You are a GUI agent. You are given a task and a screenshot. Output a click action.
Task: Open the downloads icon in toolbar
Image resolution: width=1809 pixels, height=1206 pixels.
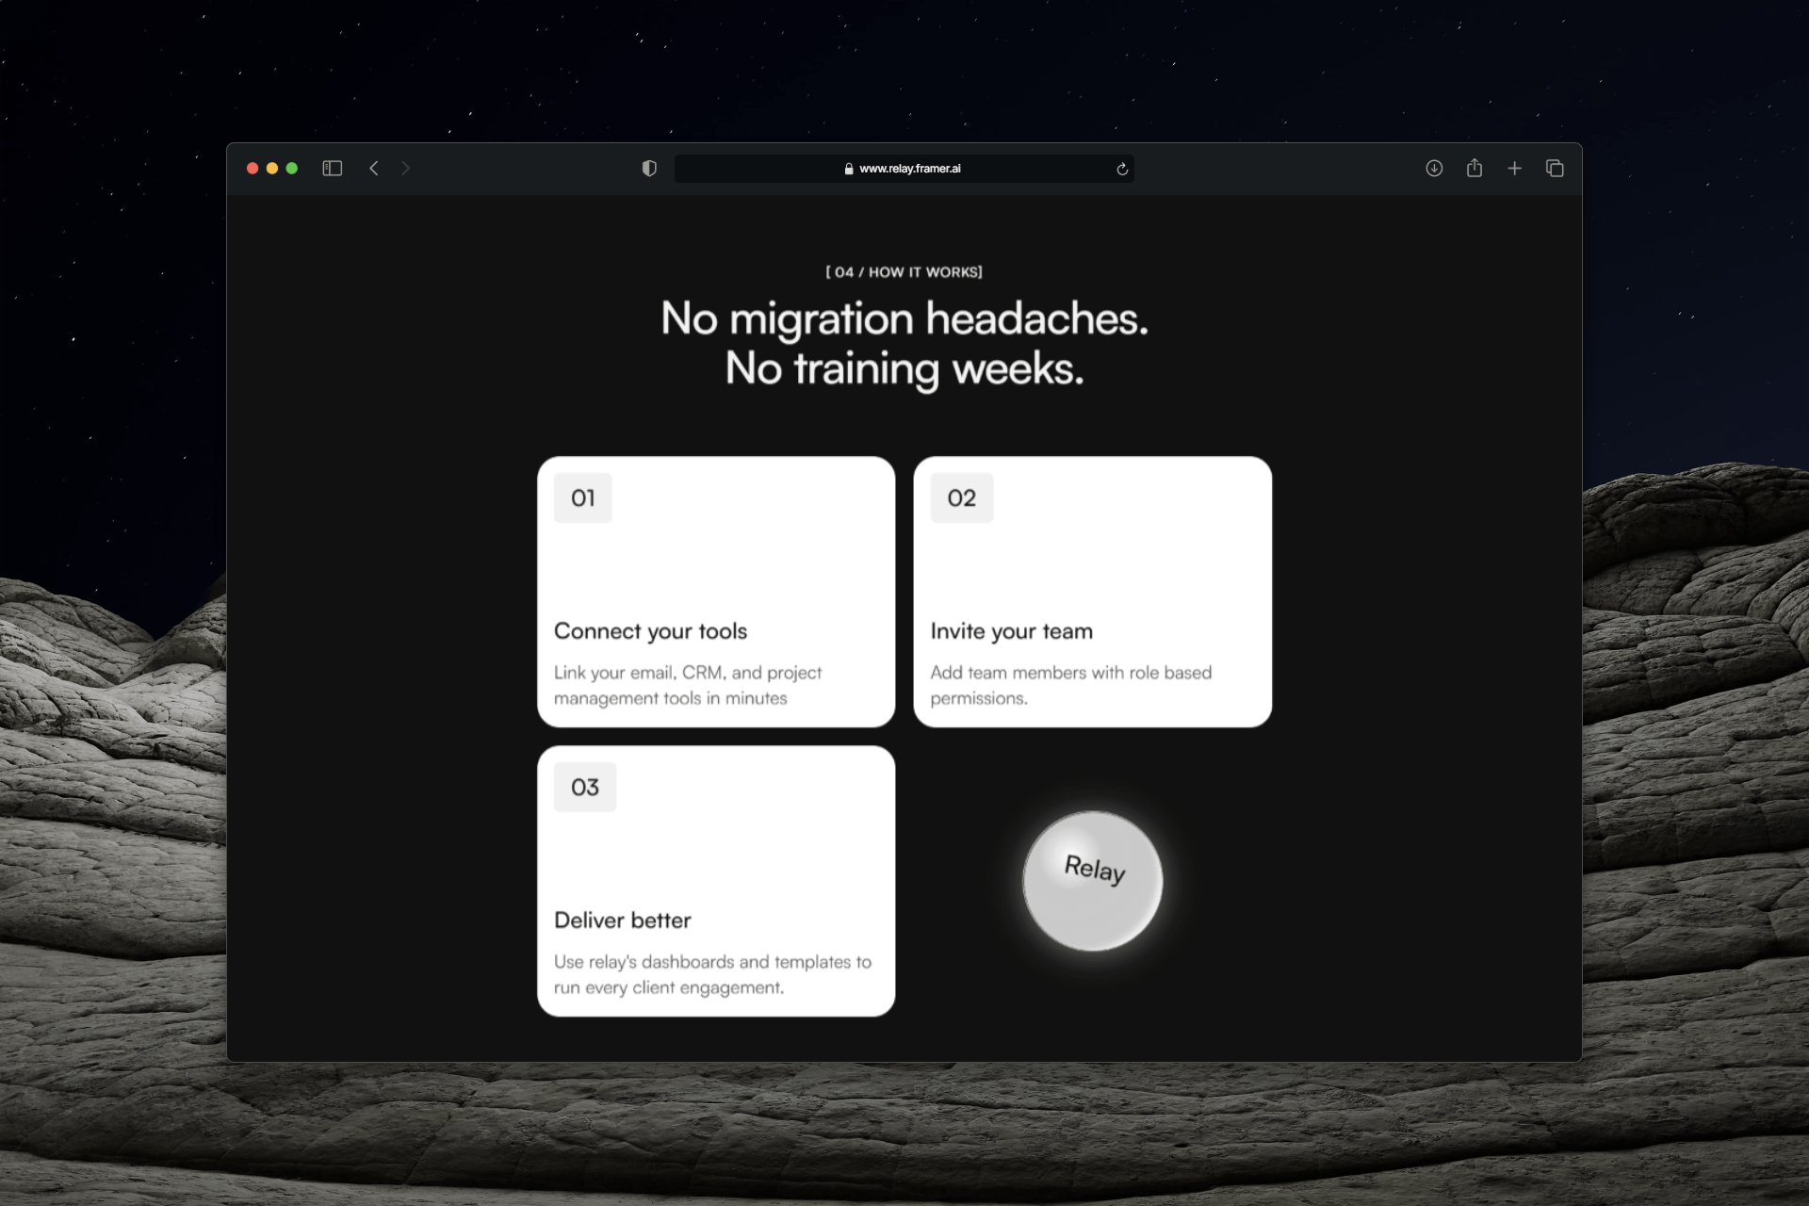[1434, 169]
